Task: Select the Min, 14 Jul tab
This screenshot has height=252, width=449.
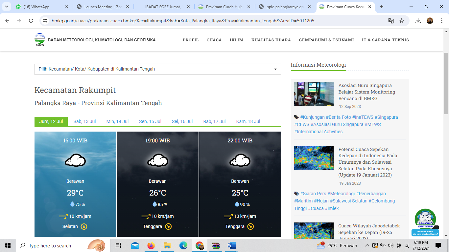Action: point(117,121)
